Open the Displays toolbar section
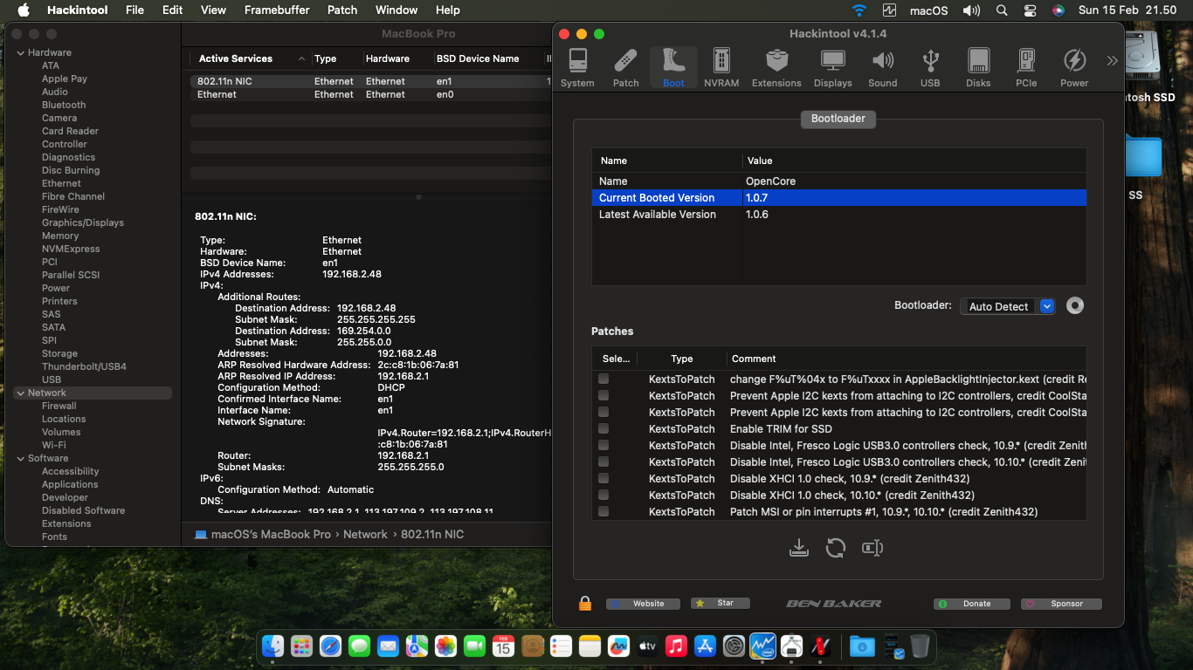Screen dimensions: 1193x670 (x=832, y=68)
